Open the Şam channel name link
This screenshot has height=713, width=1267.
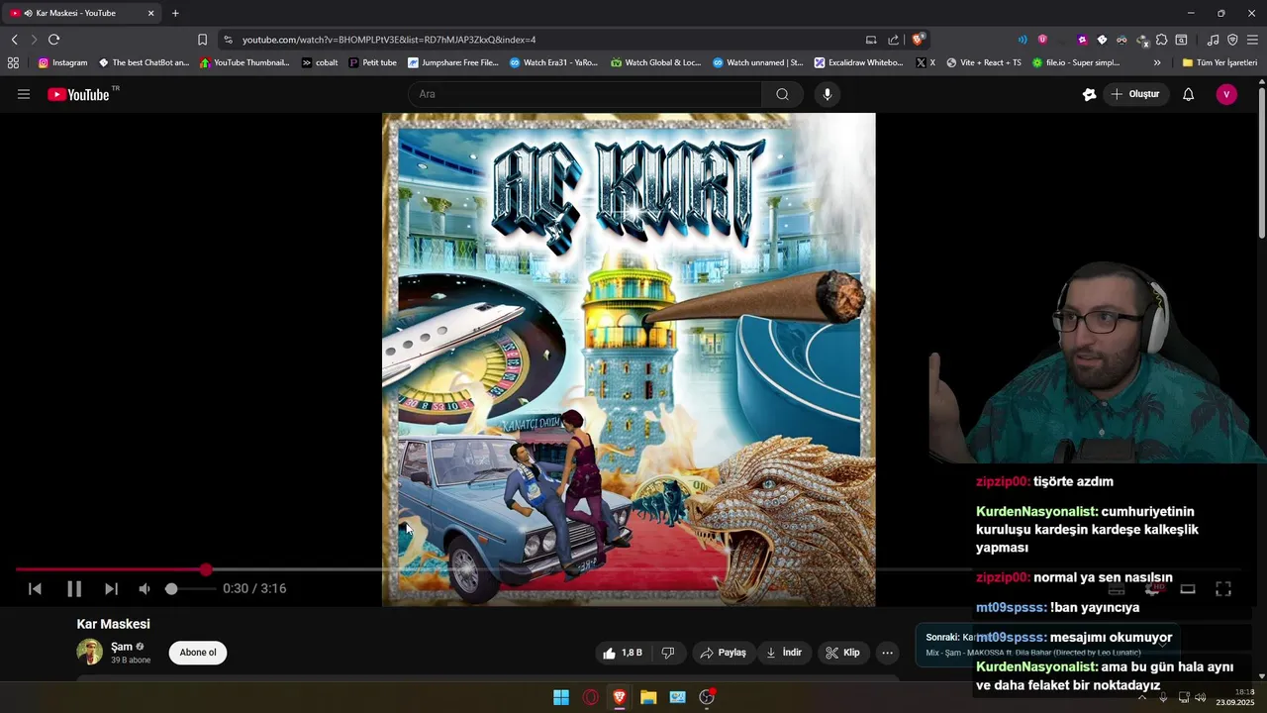tap(122, 647)
